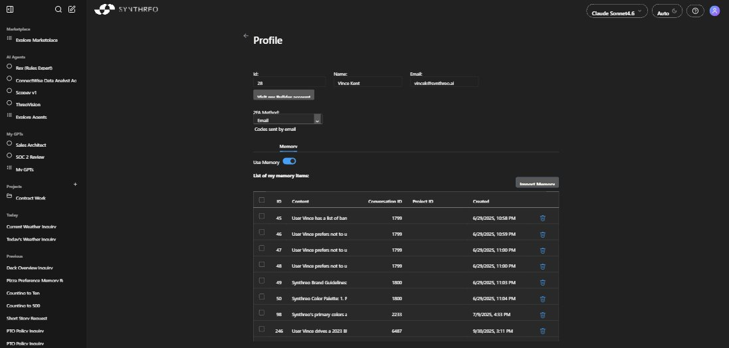Click the back arrow beside Profile
The height and width of the screenshot is (348, 729).
click(x=246, y=35)
